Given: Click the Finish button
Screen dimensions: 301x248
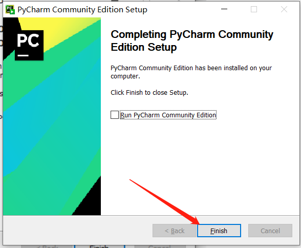Looking at the screenshot, I should [219, 231].
